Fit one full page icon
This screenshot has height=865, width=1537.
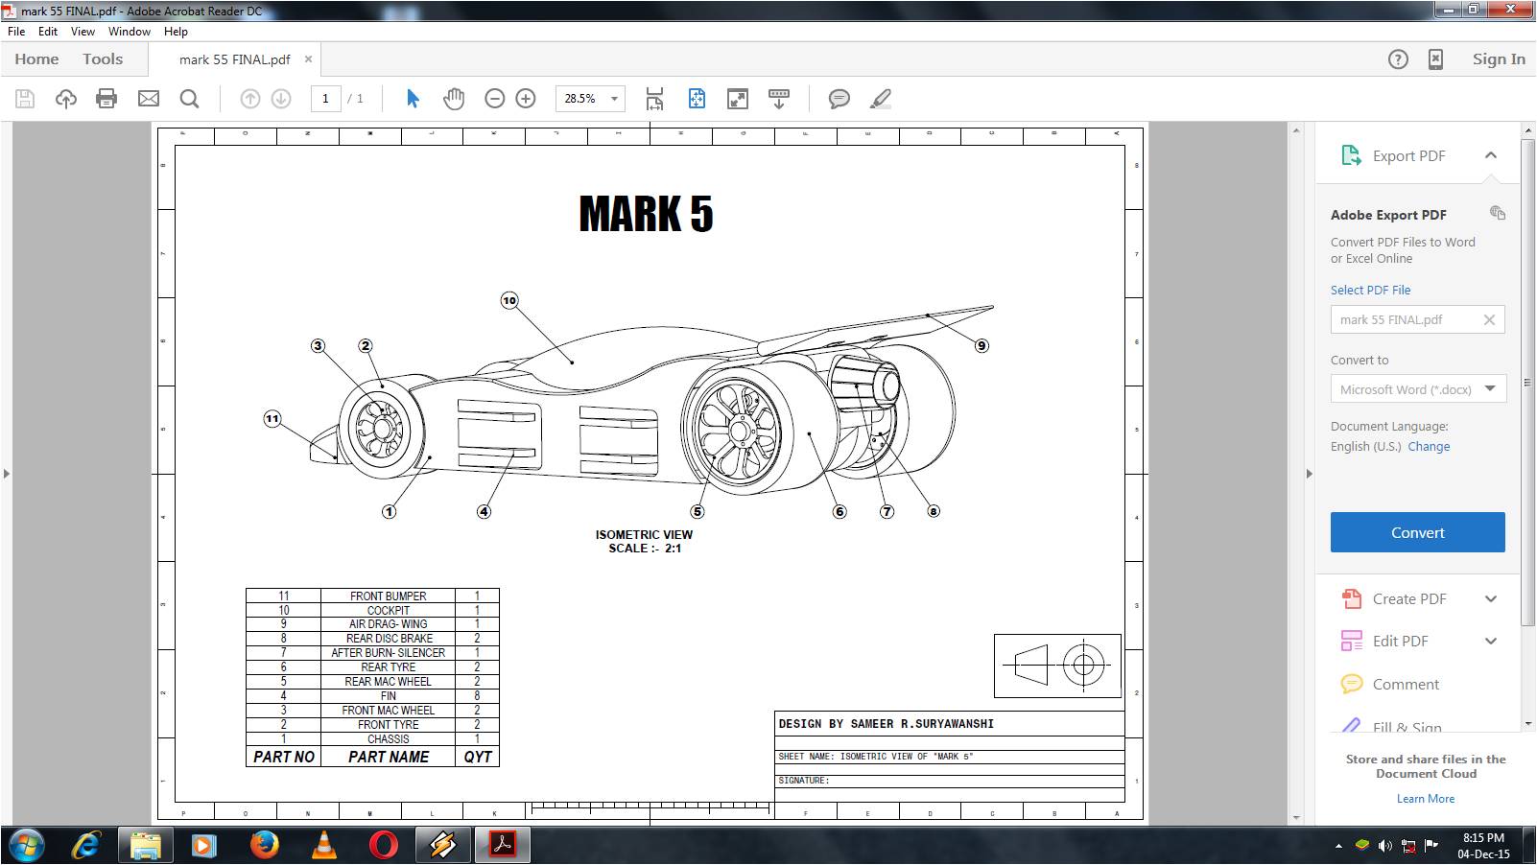tap(697, 98)
